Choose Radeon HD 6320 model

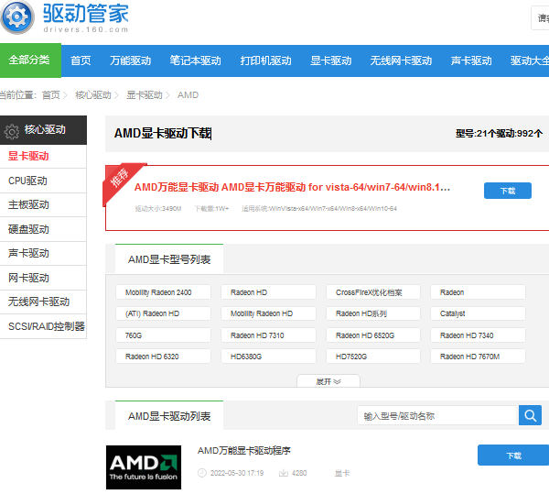[163, 357]
